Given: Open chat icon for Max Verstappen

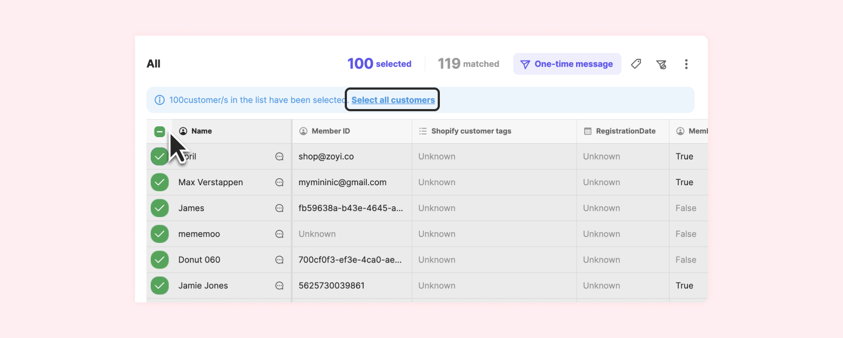Looking at the screenshot, I should pyautogui.click(x=279, y=182).
